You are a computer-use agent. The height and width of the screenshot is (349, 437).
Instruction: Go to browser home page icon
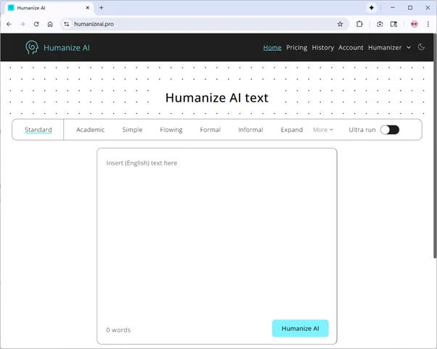point(50,24)
